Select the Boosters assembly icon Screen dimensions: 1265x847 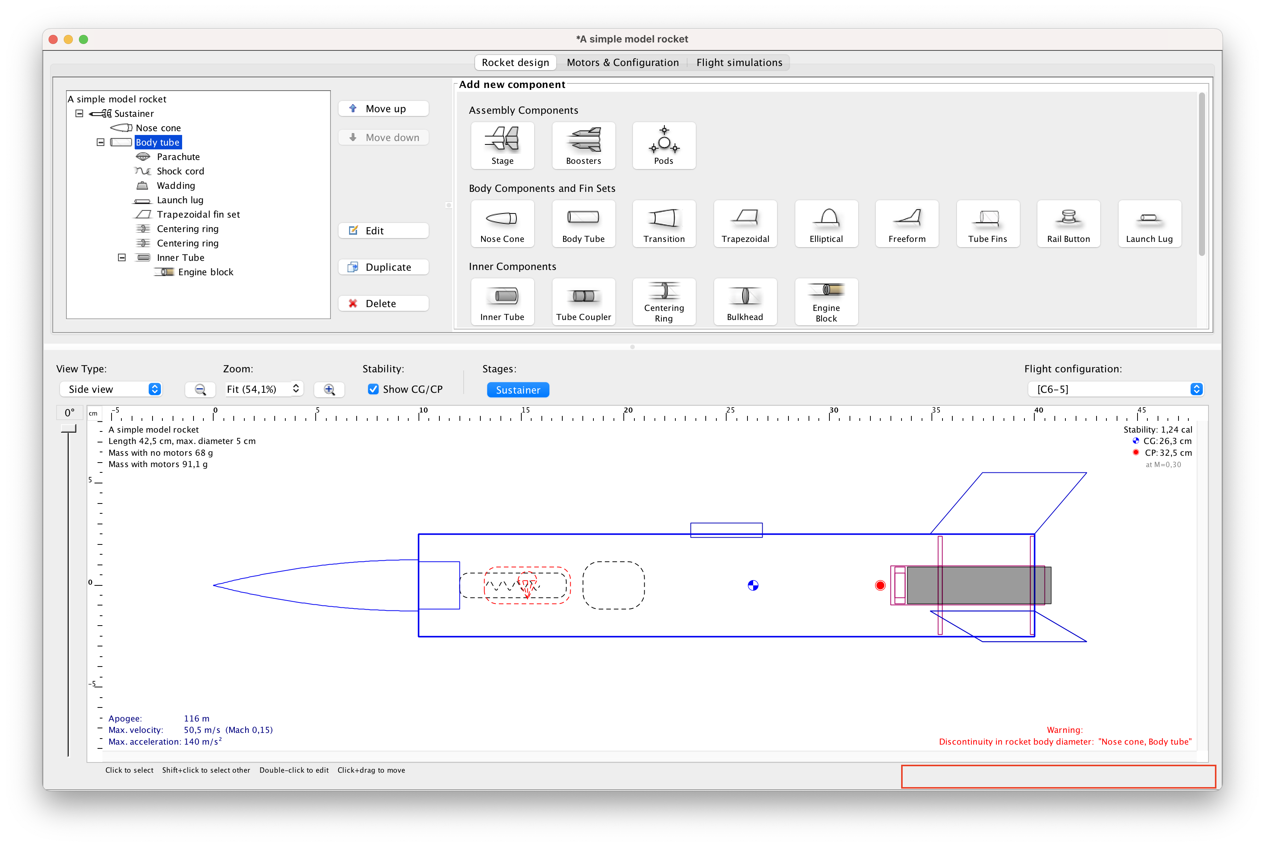click(583, 145)
